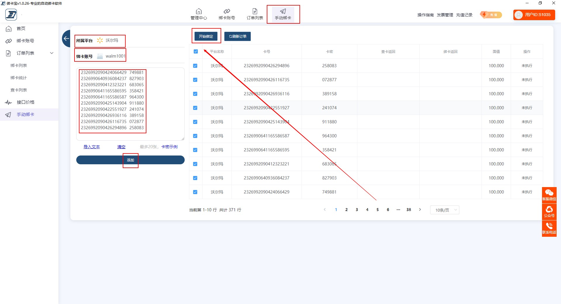Viewport: 561px width, 304px height.
Task: Expand the 订单列表 sidebar chevron
Action: 52,53
